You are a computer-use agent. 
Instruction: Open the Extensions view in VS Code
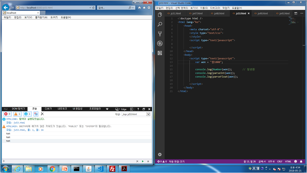[160, 53]
